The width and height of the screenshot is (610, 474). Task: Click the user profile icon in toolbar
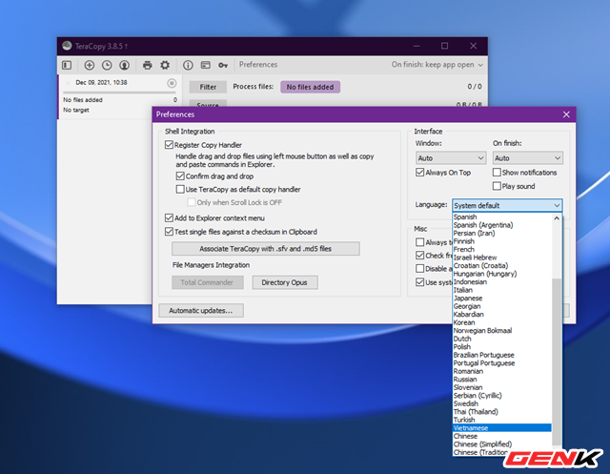tap(124, 65)
